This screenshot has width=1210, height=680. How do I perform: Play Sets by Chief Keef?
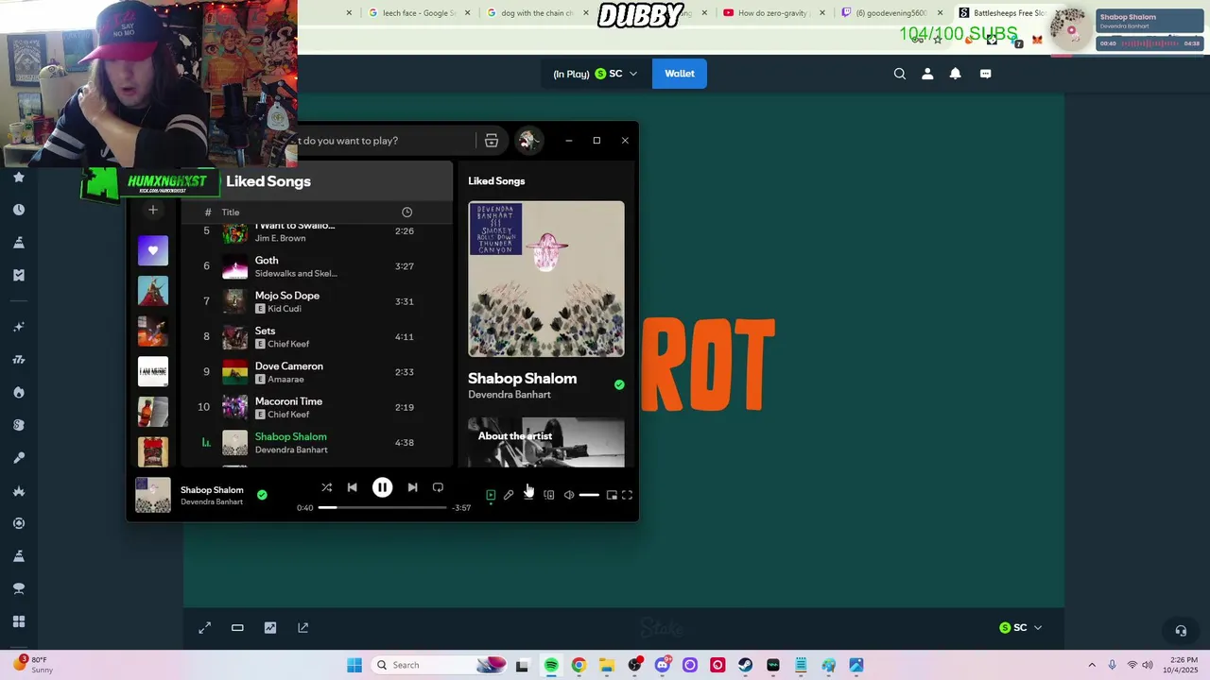pos(317,337)
